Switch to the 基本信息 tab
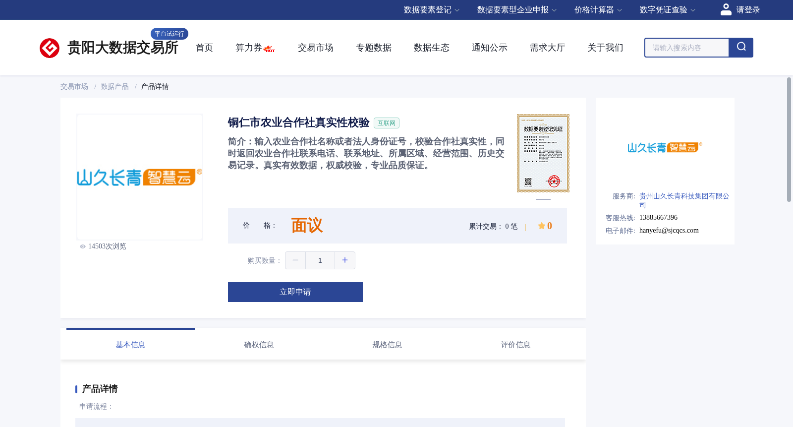This screenshot has height=427, width=793. 130,345
